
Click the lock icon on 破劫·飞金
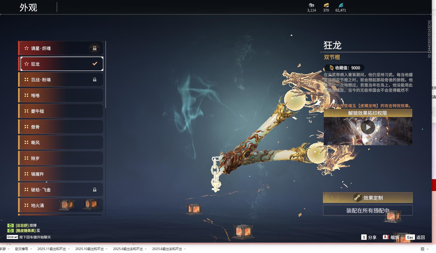(x=94, y=190)
